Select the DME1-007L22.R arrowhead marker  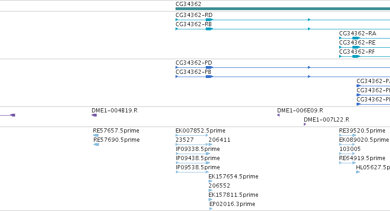coord(305,124)
